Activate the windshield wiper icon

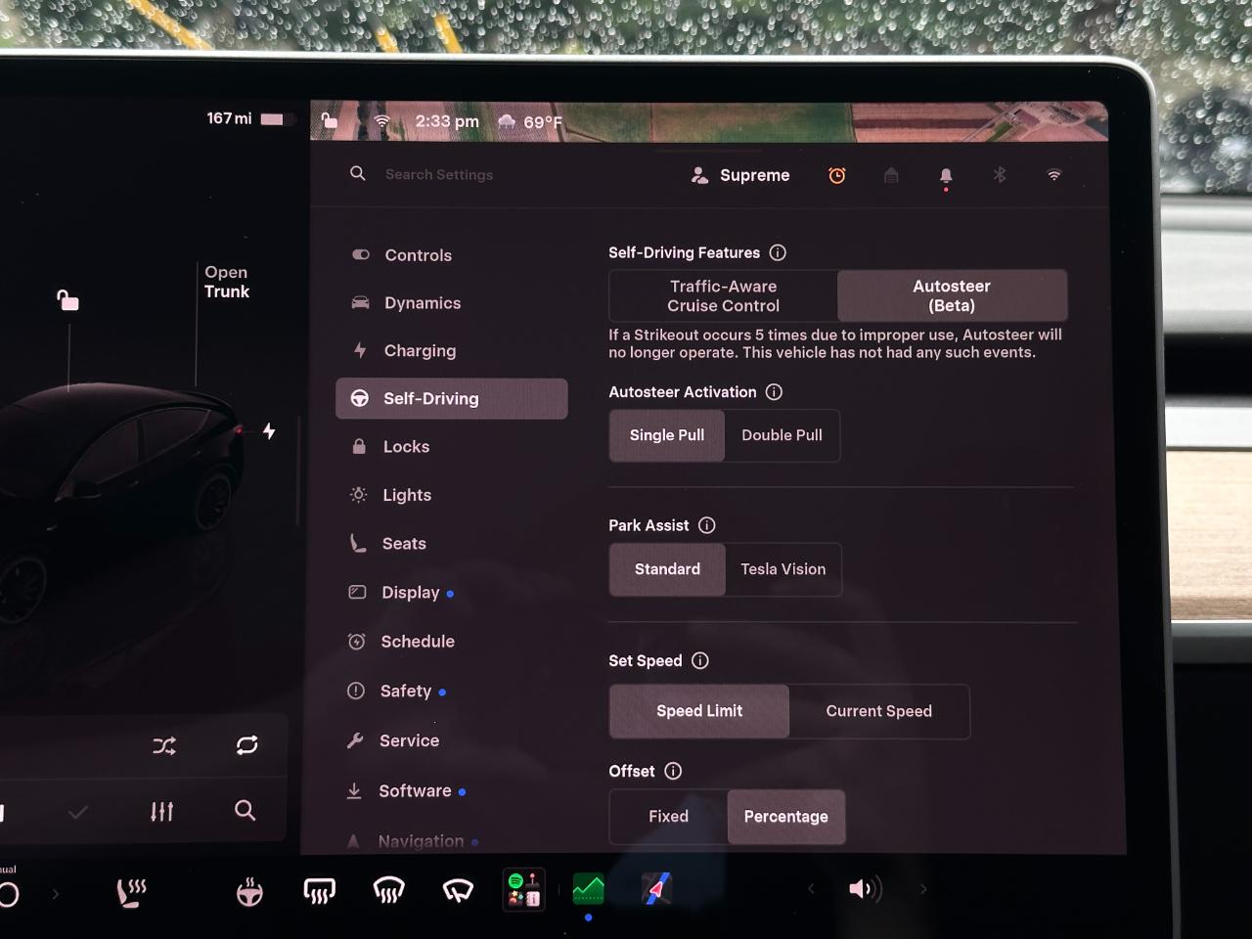click(458, 889)
